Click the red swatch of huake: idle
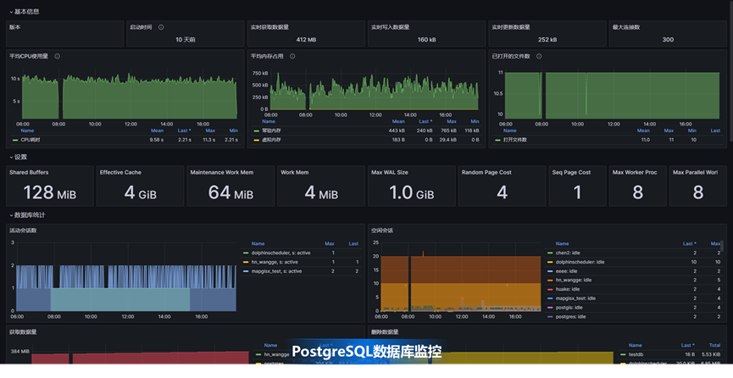 pyautogui.click(x=550, y=289)
